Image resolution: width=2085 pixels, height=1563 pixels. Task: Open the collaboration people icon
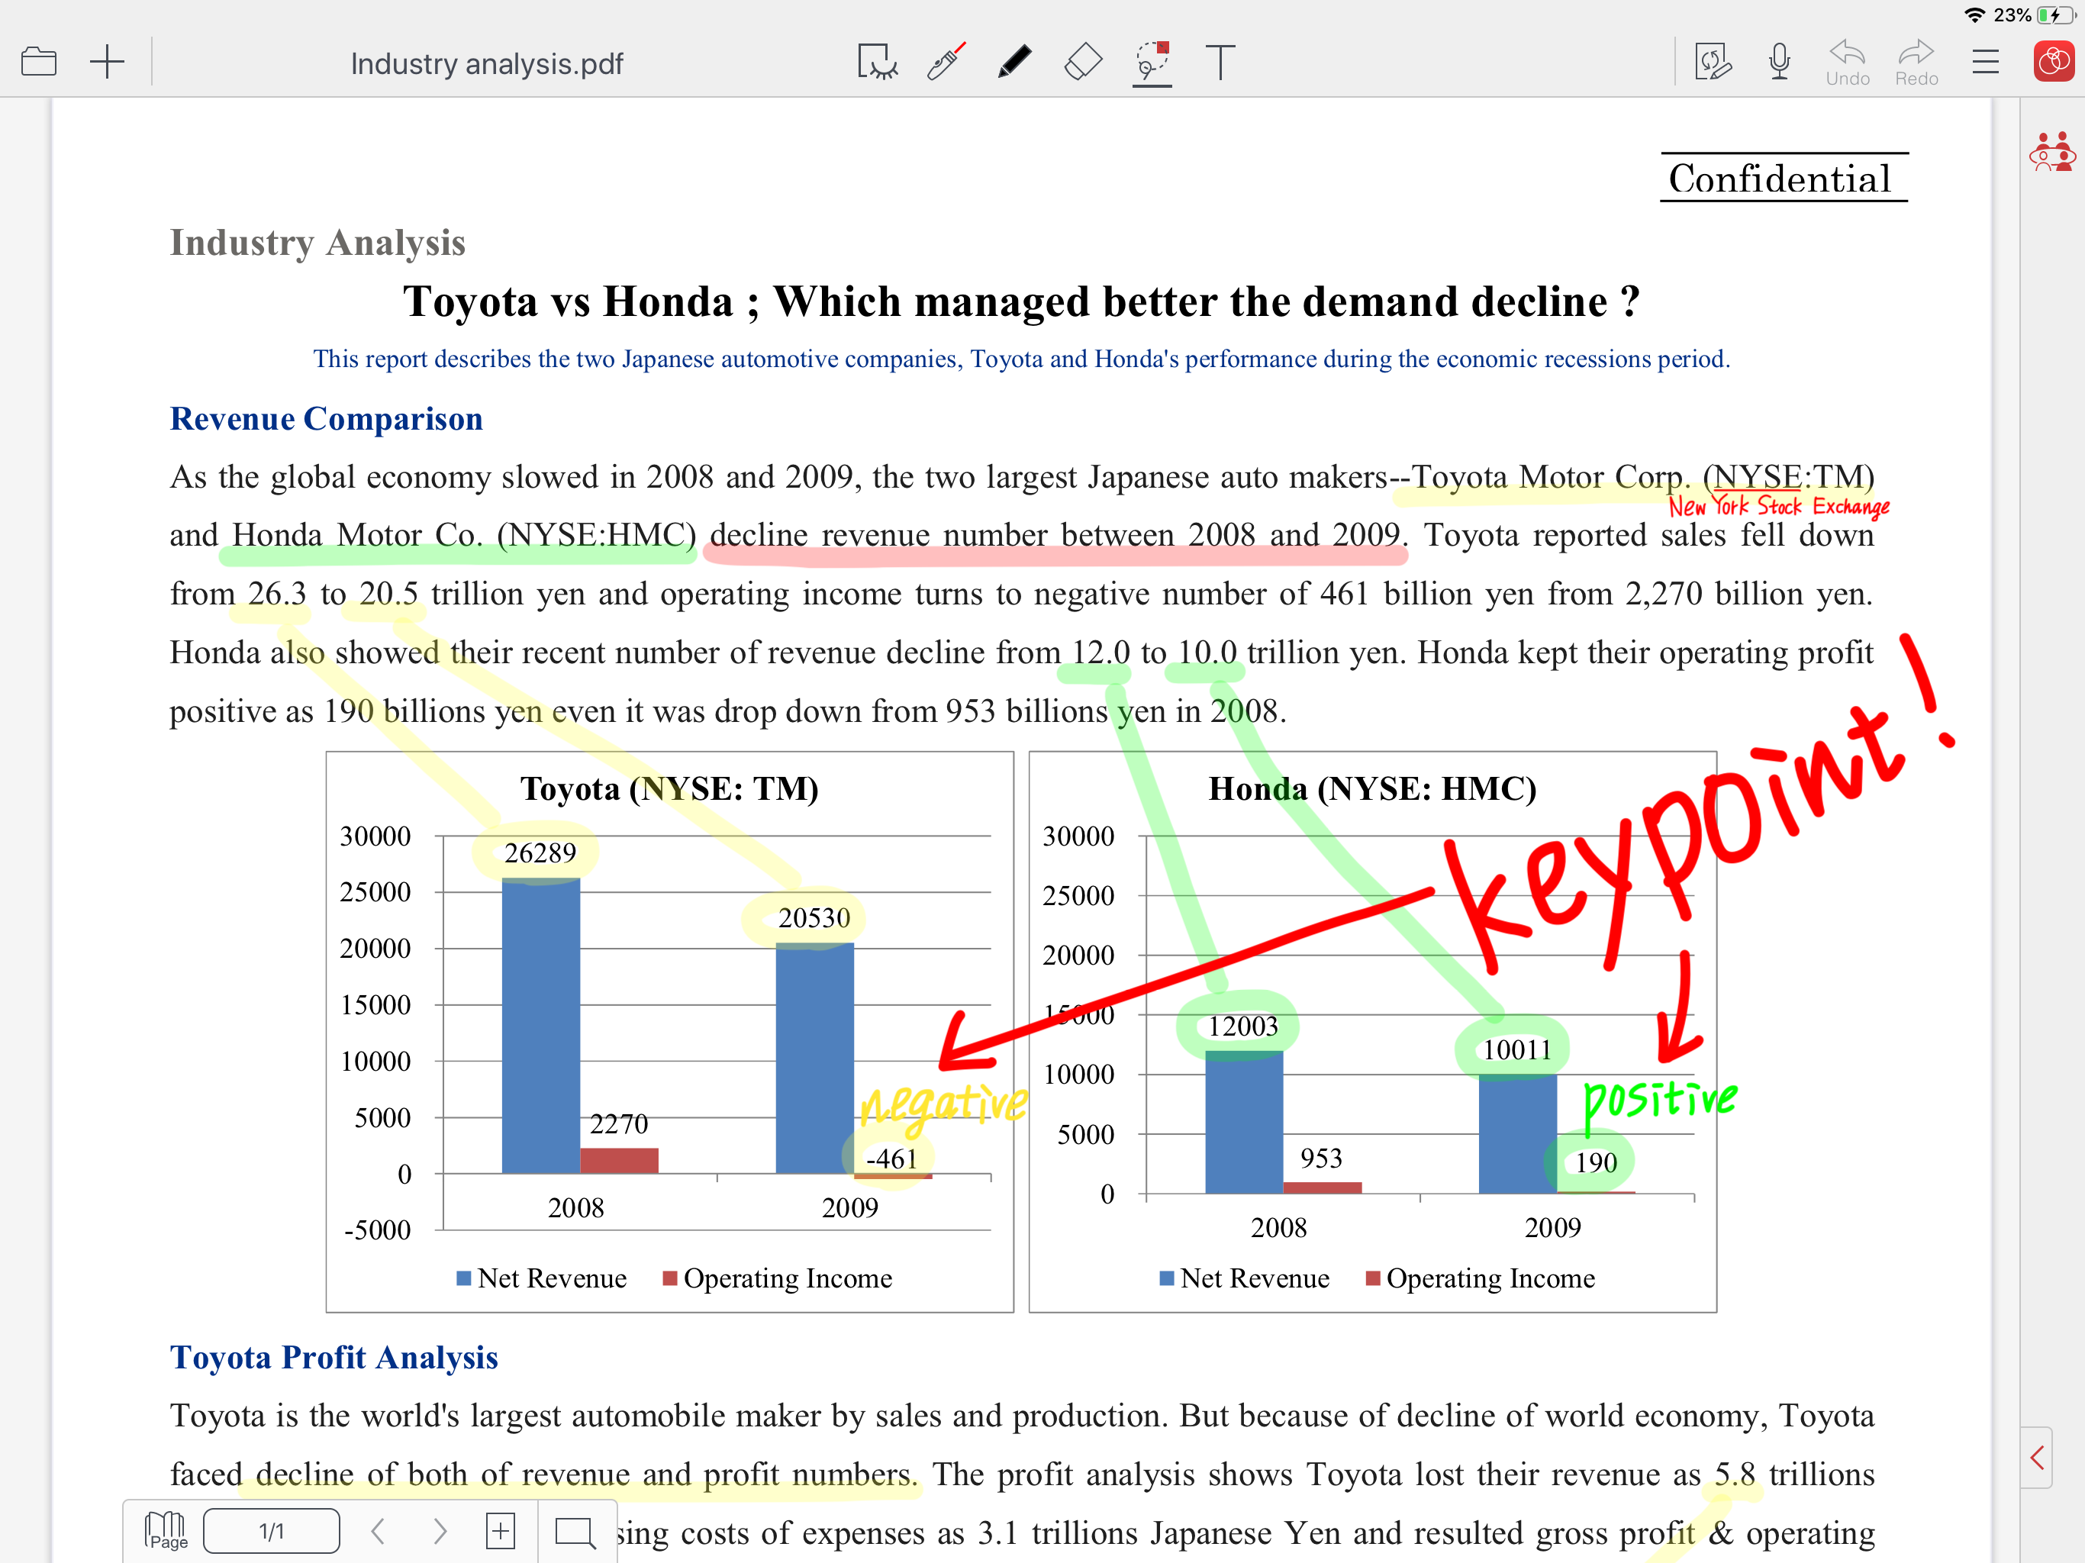(2052, 152)
